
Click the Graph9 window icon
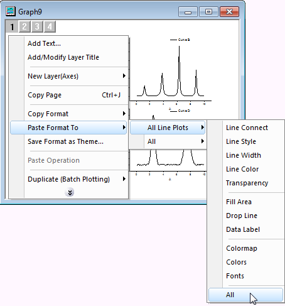pos(11,11)
